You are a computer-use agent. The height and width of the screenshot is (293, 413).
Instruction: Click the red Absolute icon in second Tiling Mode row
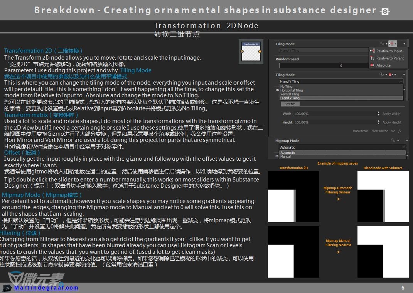point(391,75)
